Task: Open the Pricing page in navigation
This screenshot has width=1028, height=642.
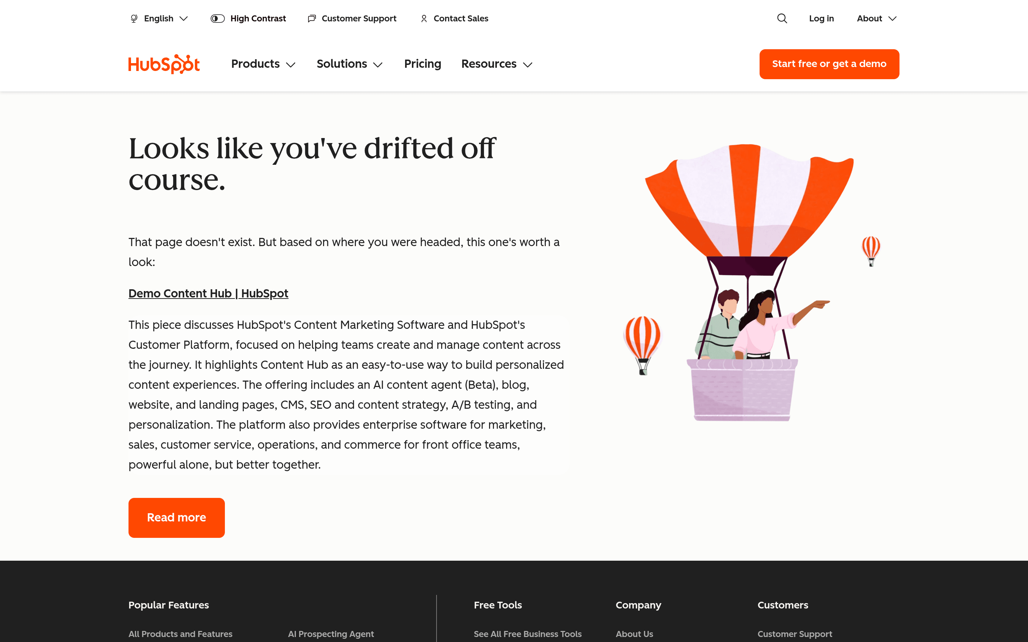Action: coord(423,64)
